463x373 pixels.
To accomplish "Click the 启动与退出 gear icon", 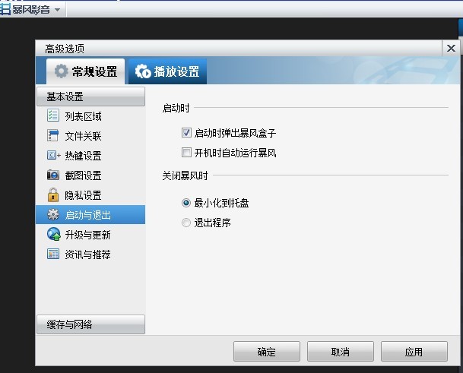I will point(53,214).
